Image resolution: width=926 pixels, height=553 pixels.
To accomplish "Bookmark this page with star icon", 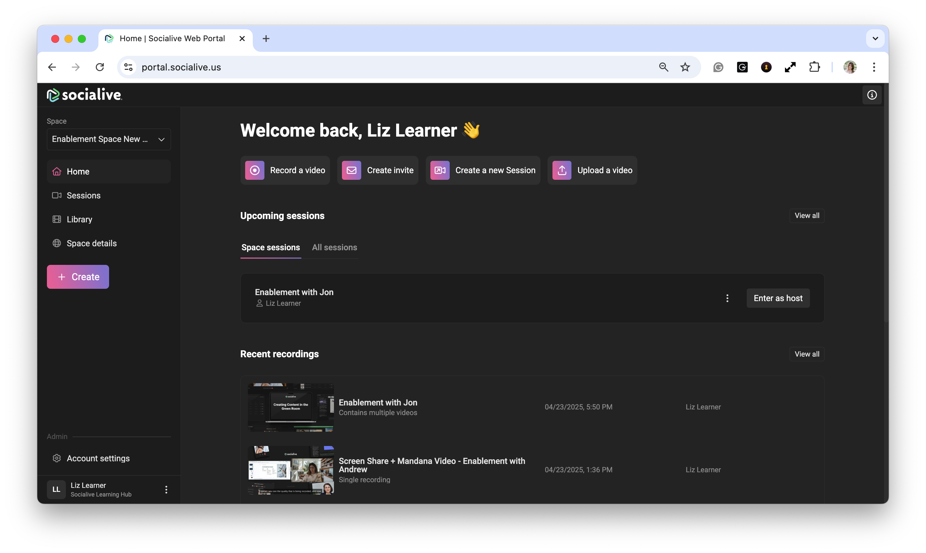I will tap(685, 67).
